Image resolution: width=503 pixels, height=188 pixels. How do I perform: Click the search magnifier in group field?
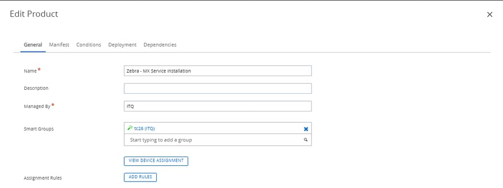coord(306,140)
